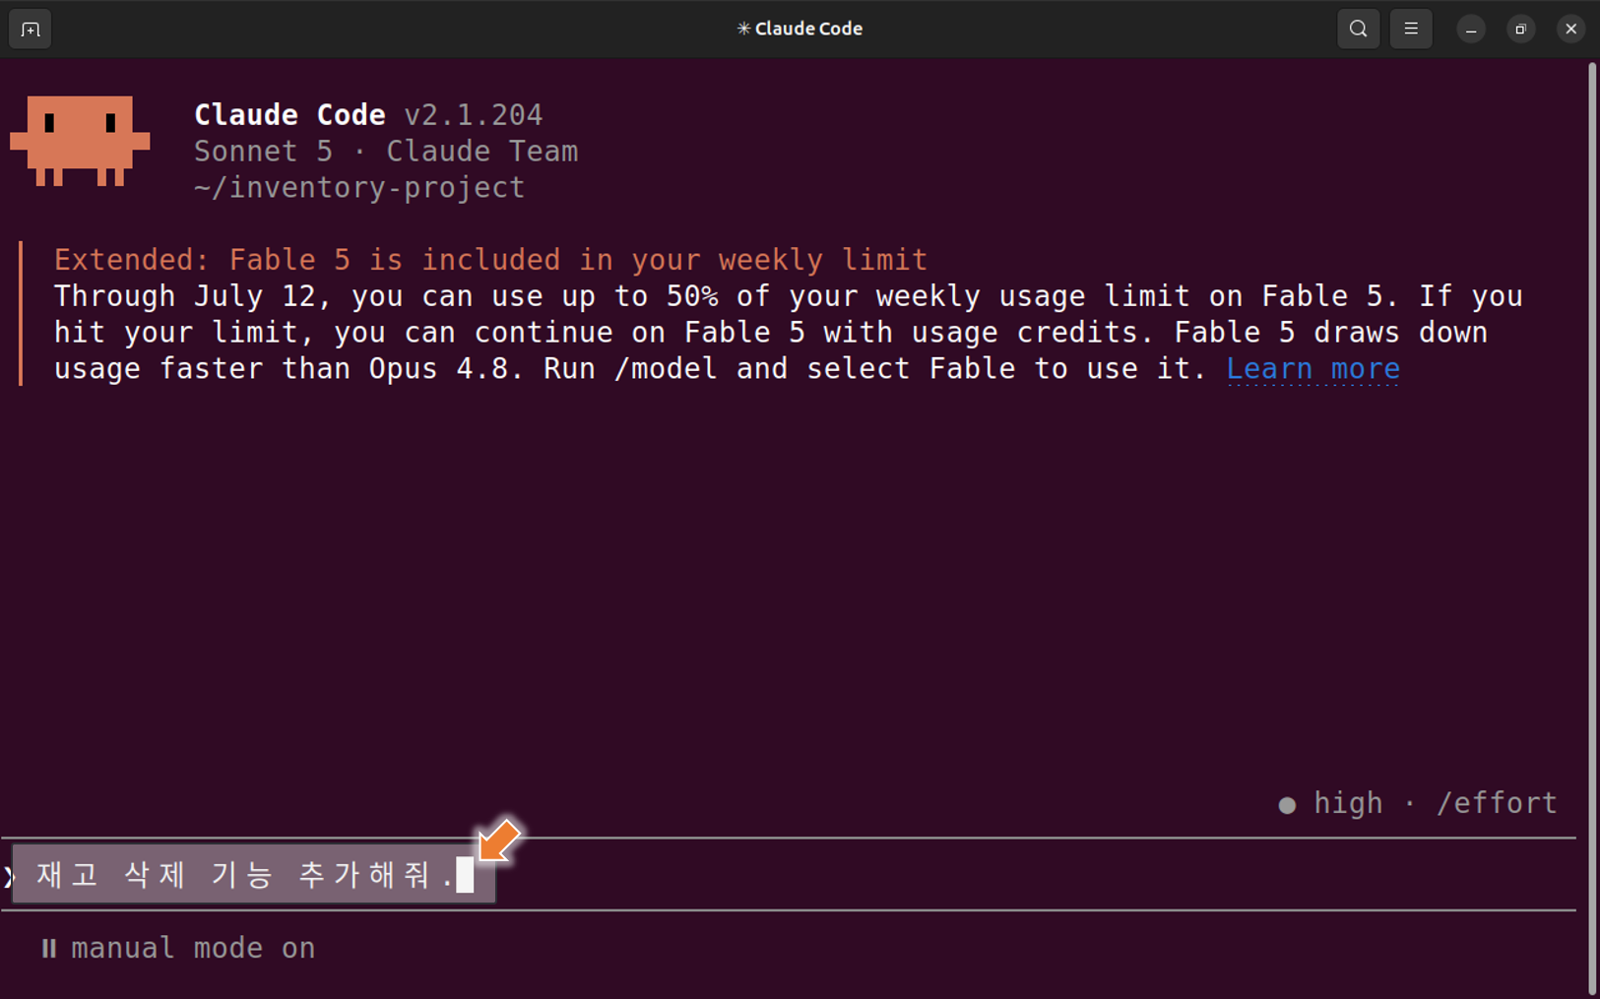1600x999 pixels.
Task: Click the high effort dot indicator
Action: tap(1287, 805)
